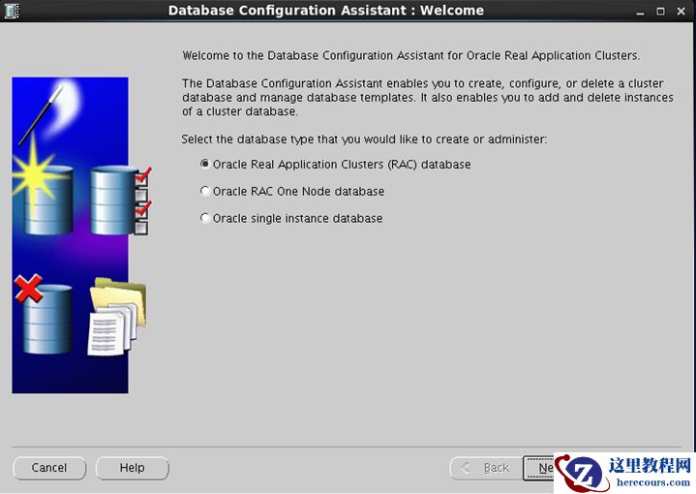Click the Cancel button
The height and width of the screenshot is (494, 696).
click(49, 468)
